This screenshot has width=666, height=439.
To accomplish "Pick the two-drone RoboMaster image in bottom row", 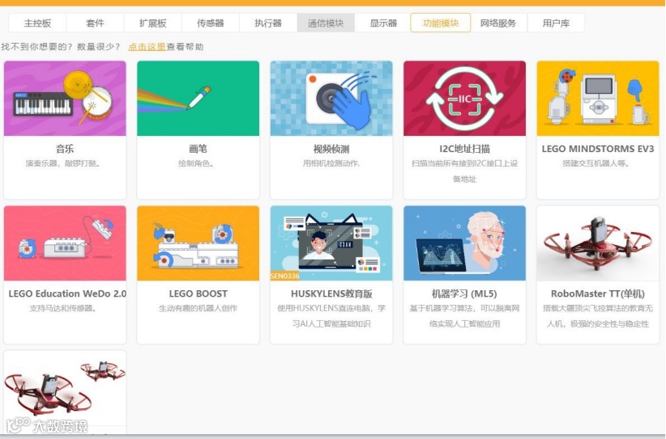I will click(65, 388).
